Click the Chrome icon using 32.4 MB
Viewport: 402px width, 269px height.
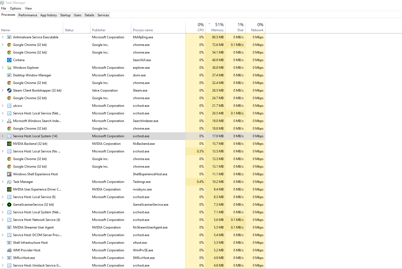[9, 83]
